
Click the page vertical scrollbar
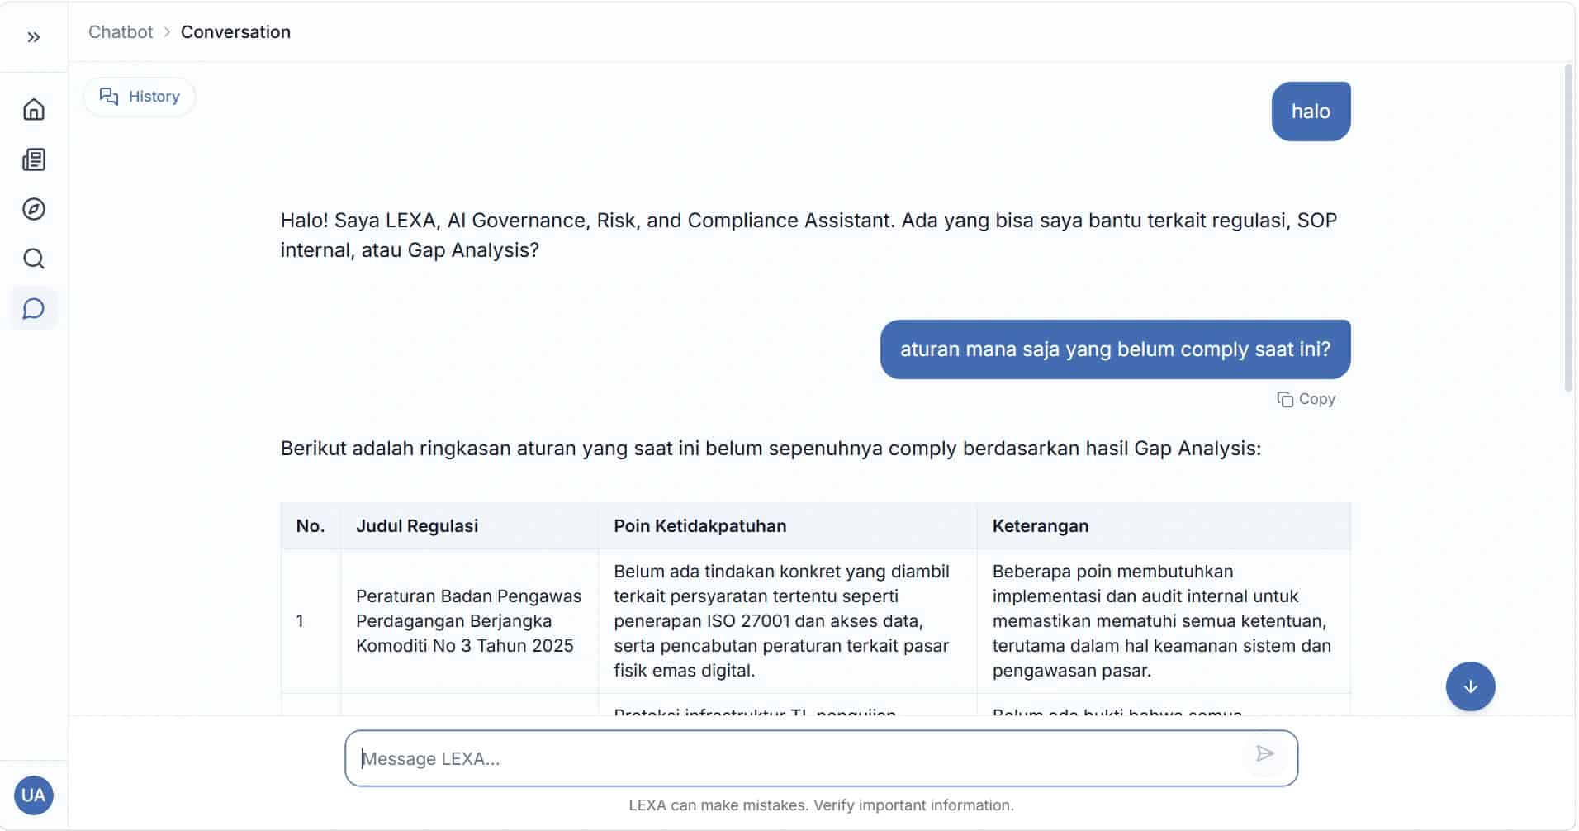coord(1568,227)
